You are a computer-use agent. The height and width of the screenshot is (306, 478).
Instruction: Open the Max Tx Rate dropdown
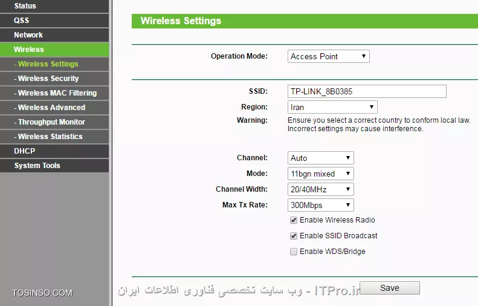coord(320,205)
